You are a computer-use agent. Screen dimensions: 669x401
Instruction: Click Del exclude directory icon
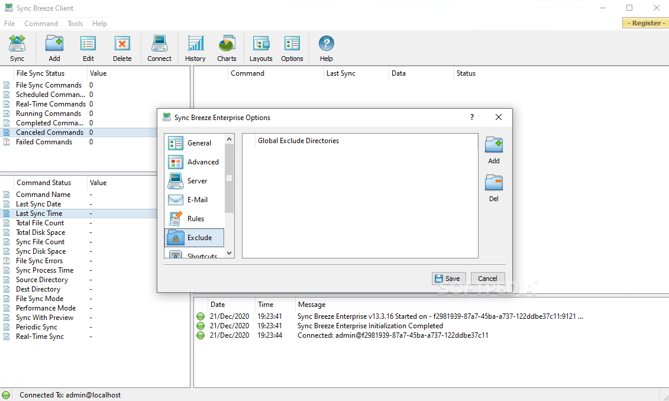494,188
